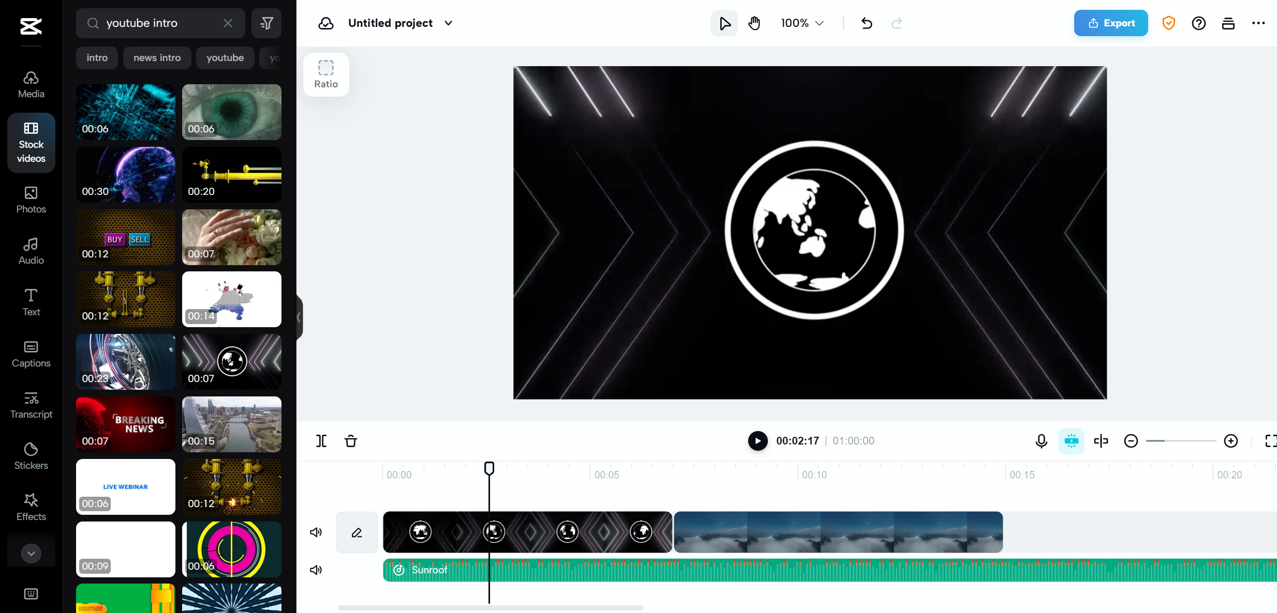Viewport: 1277px width, 613px height.
Task: Open the Media panel
Action: [x=31, y=84]
